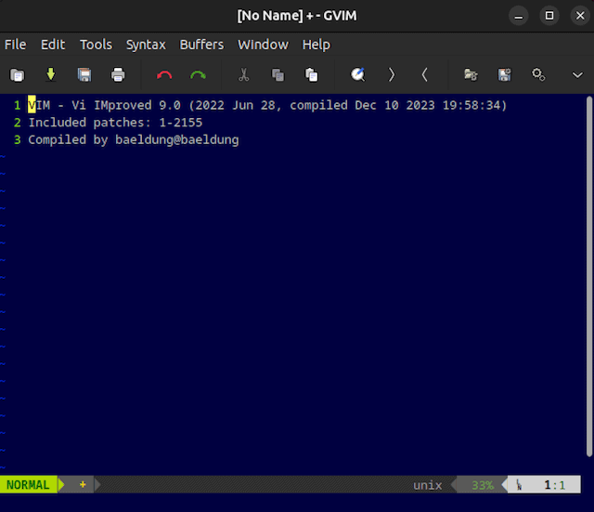This screenshot has width=594, height=512.
Task: Close the GVIM window
Action: tap(580, 16)
